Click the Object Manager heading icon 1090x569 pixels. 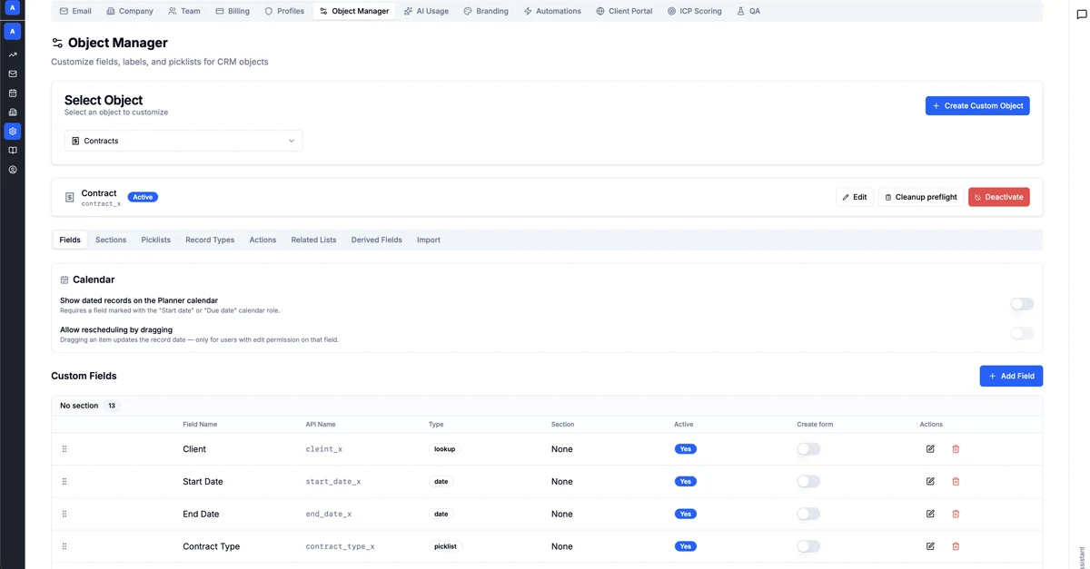57,43
